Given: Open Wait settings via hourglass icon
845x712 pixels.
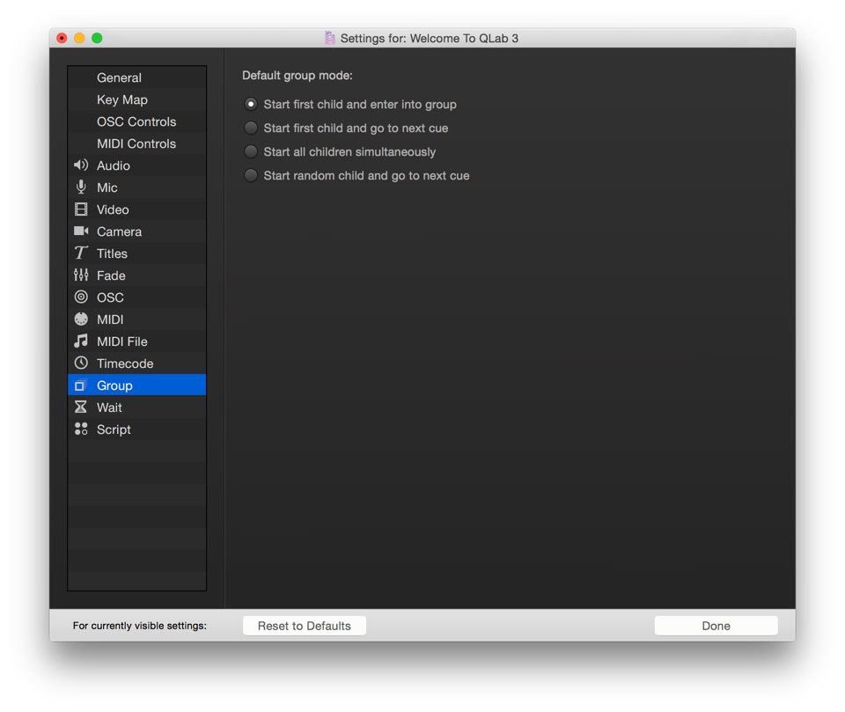Looking at the screenshot, I should pyautogui.click(x=81, y=407).
